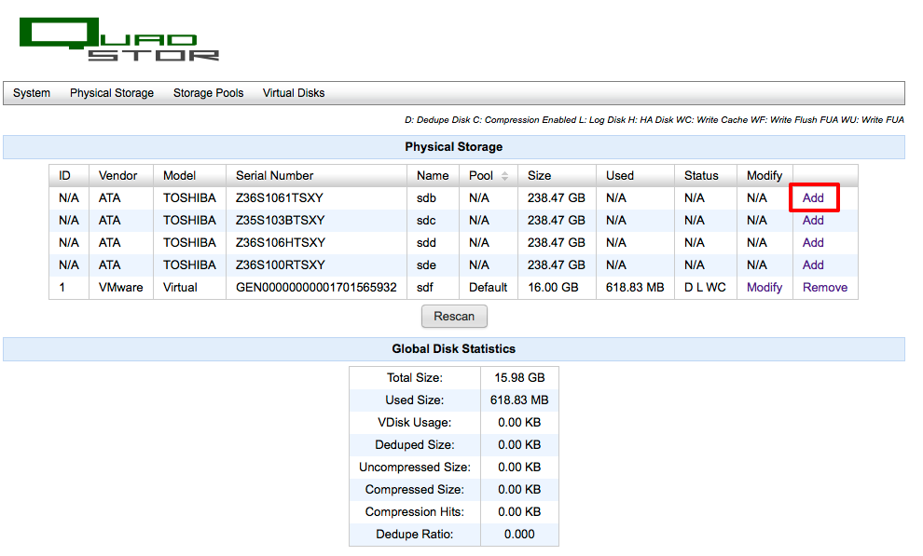Click the Modify column header
Image resolution: width=923 pixels, height=556 pixels.
tap(765, 176)
